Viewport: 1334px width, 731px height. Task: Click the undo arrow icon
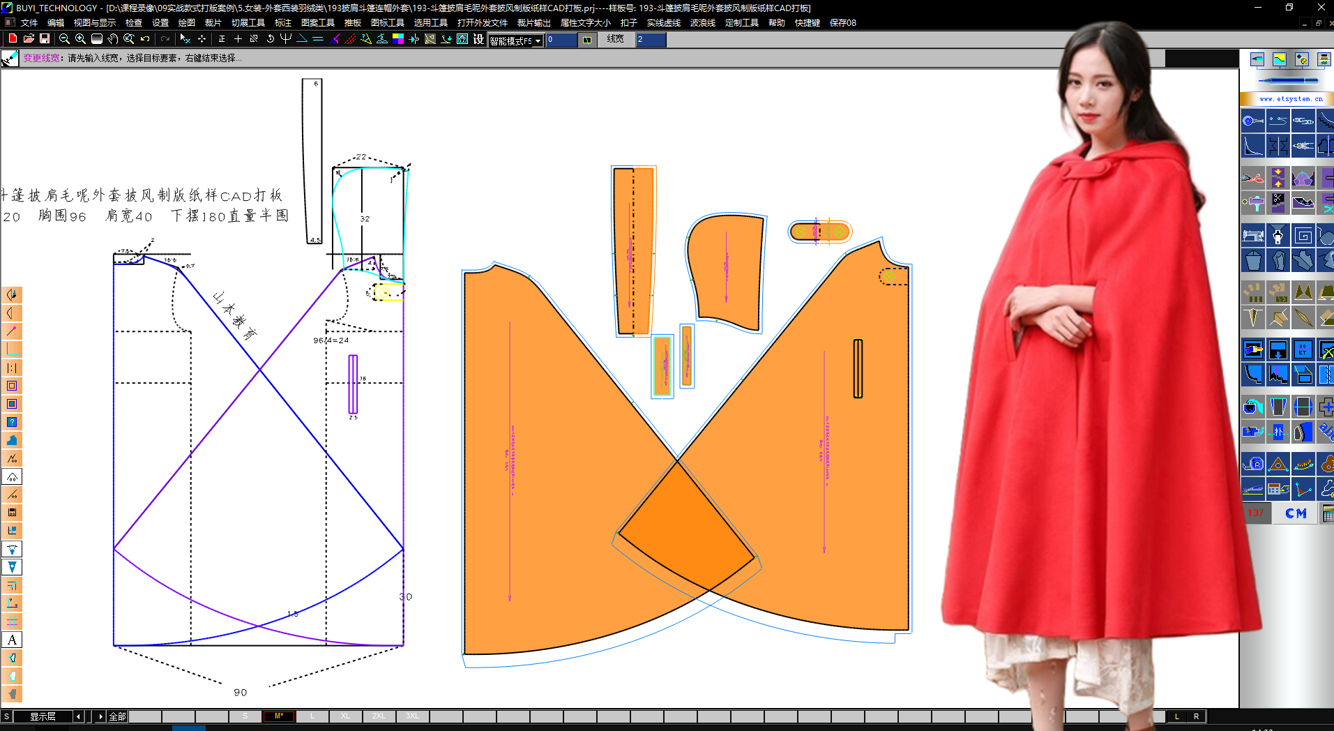coord(145,39)
